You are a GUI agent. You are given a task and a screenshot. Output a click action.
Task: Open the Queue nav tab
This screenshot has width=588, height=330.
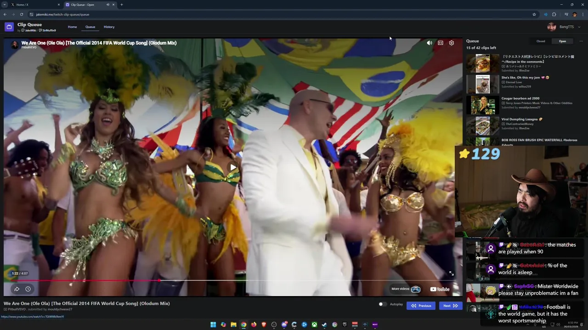point(90,27)
